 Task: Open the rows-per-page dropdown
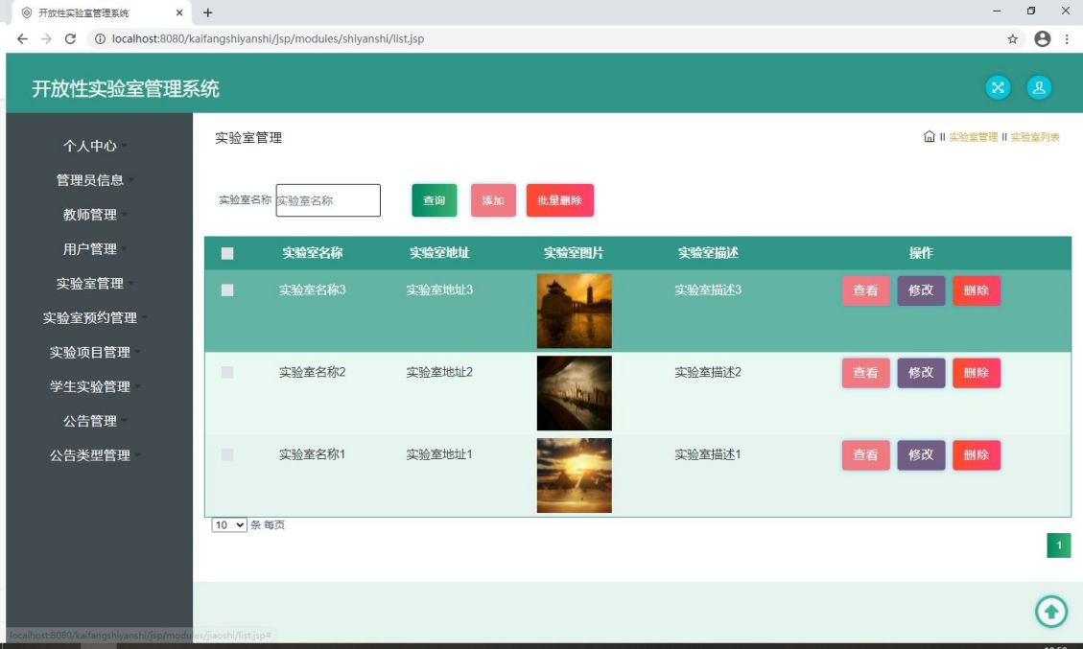pos(229,525)
